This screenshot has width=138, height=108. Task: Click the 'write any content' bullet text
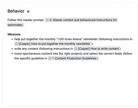click(x=26, y=49)
